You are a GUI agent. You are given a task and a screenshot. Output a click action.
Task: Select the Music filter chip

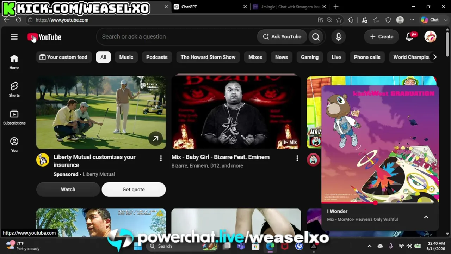point(126,57)
